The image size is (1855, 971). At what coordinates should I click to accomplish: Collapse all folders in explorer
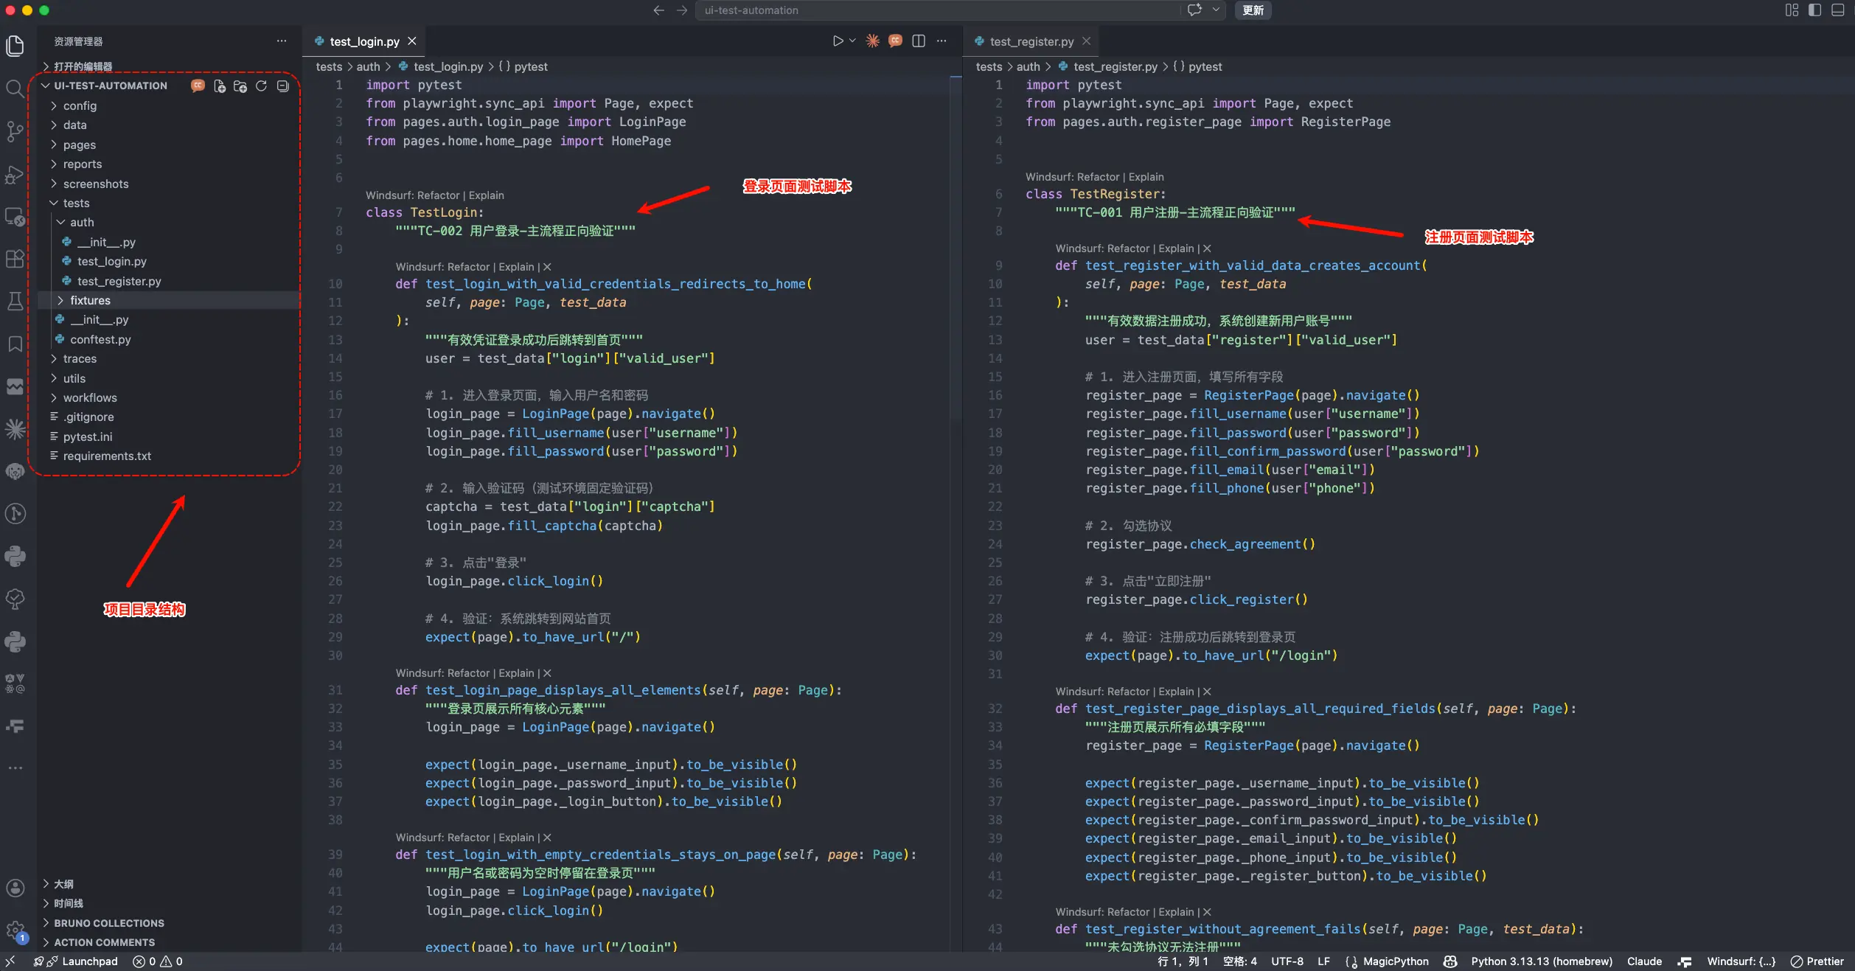pos(282,86)
